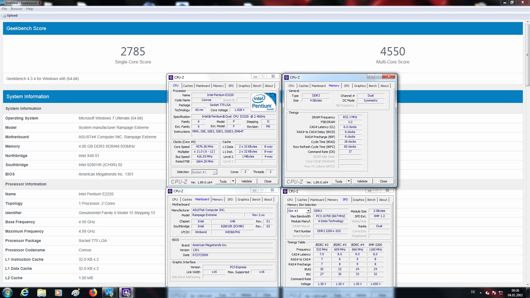Viewport: 530px width, 298px height.
Task: Click Tools button in memory CPU-Z window
Action: click(338, 181)
